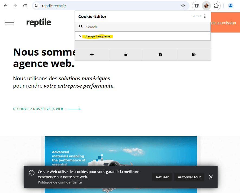Accept cookies with Autoriser tout
This screenshot has height=193, width=240.
[189, 177]
